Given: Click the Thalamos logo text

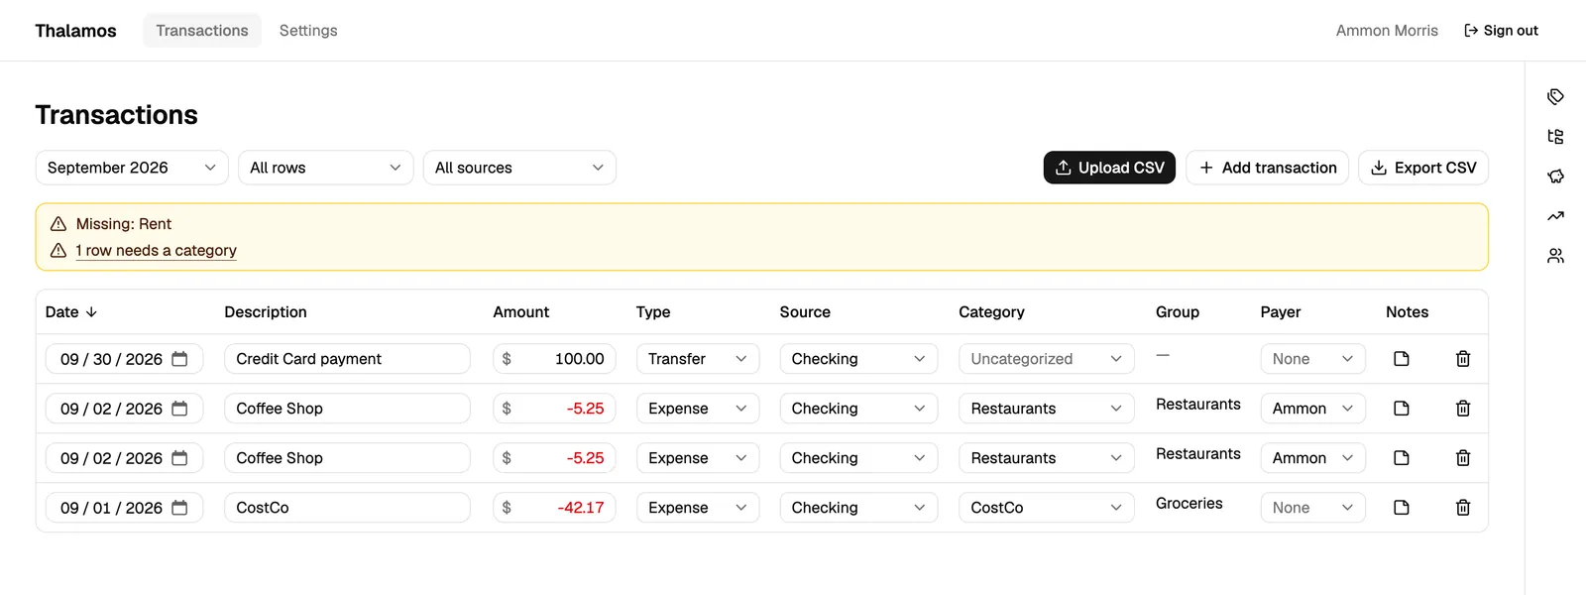Looking at the screenshot, I should tap(75, 31).
